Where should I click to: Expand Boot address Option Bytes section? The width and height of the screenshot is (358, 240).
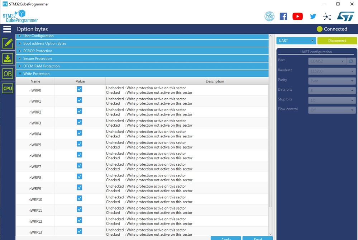[x=142, y=43]
